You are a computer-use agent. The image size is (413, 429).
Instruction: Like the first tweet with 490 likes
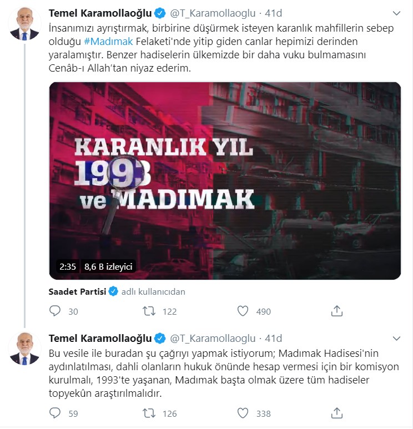(243, 311)
